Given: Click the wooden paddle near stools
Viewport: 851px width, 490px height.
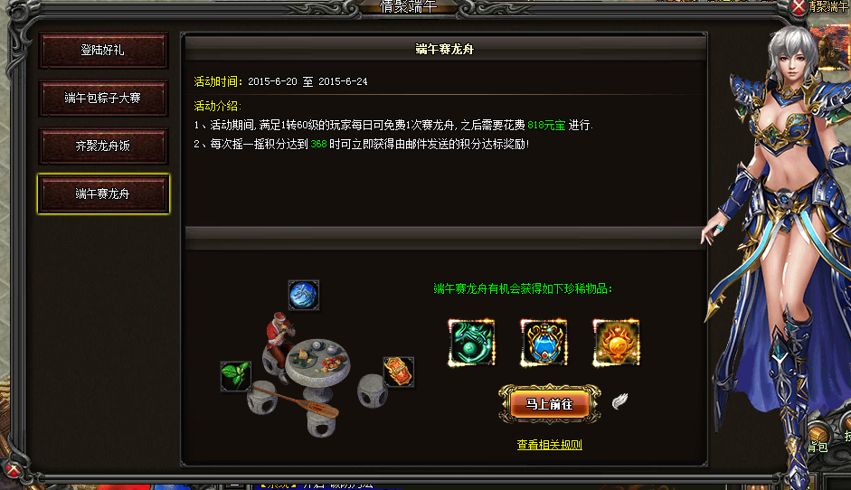Looking at the screenshot, I should [297, 401].
